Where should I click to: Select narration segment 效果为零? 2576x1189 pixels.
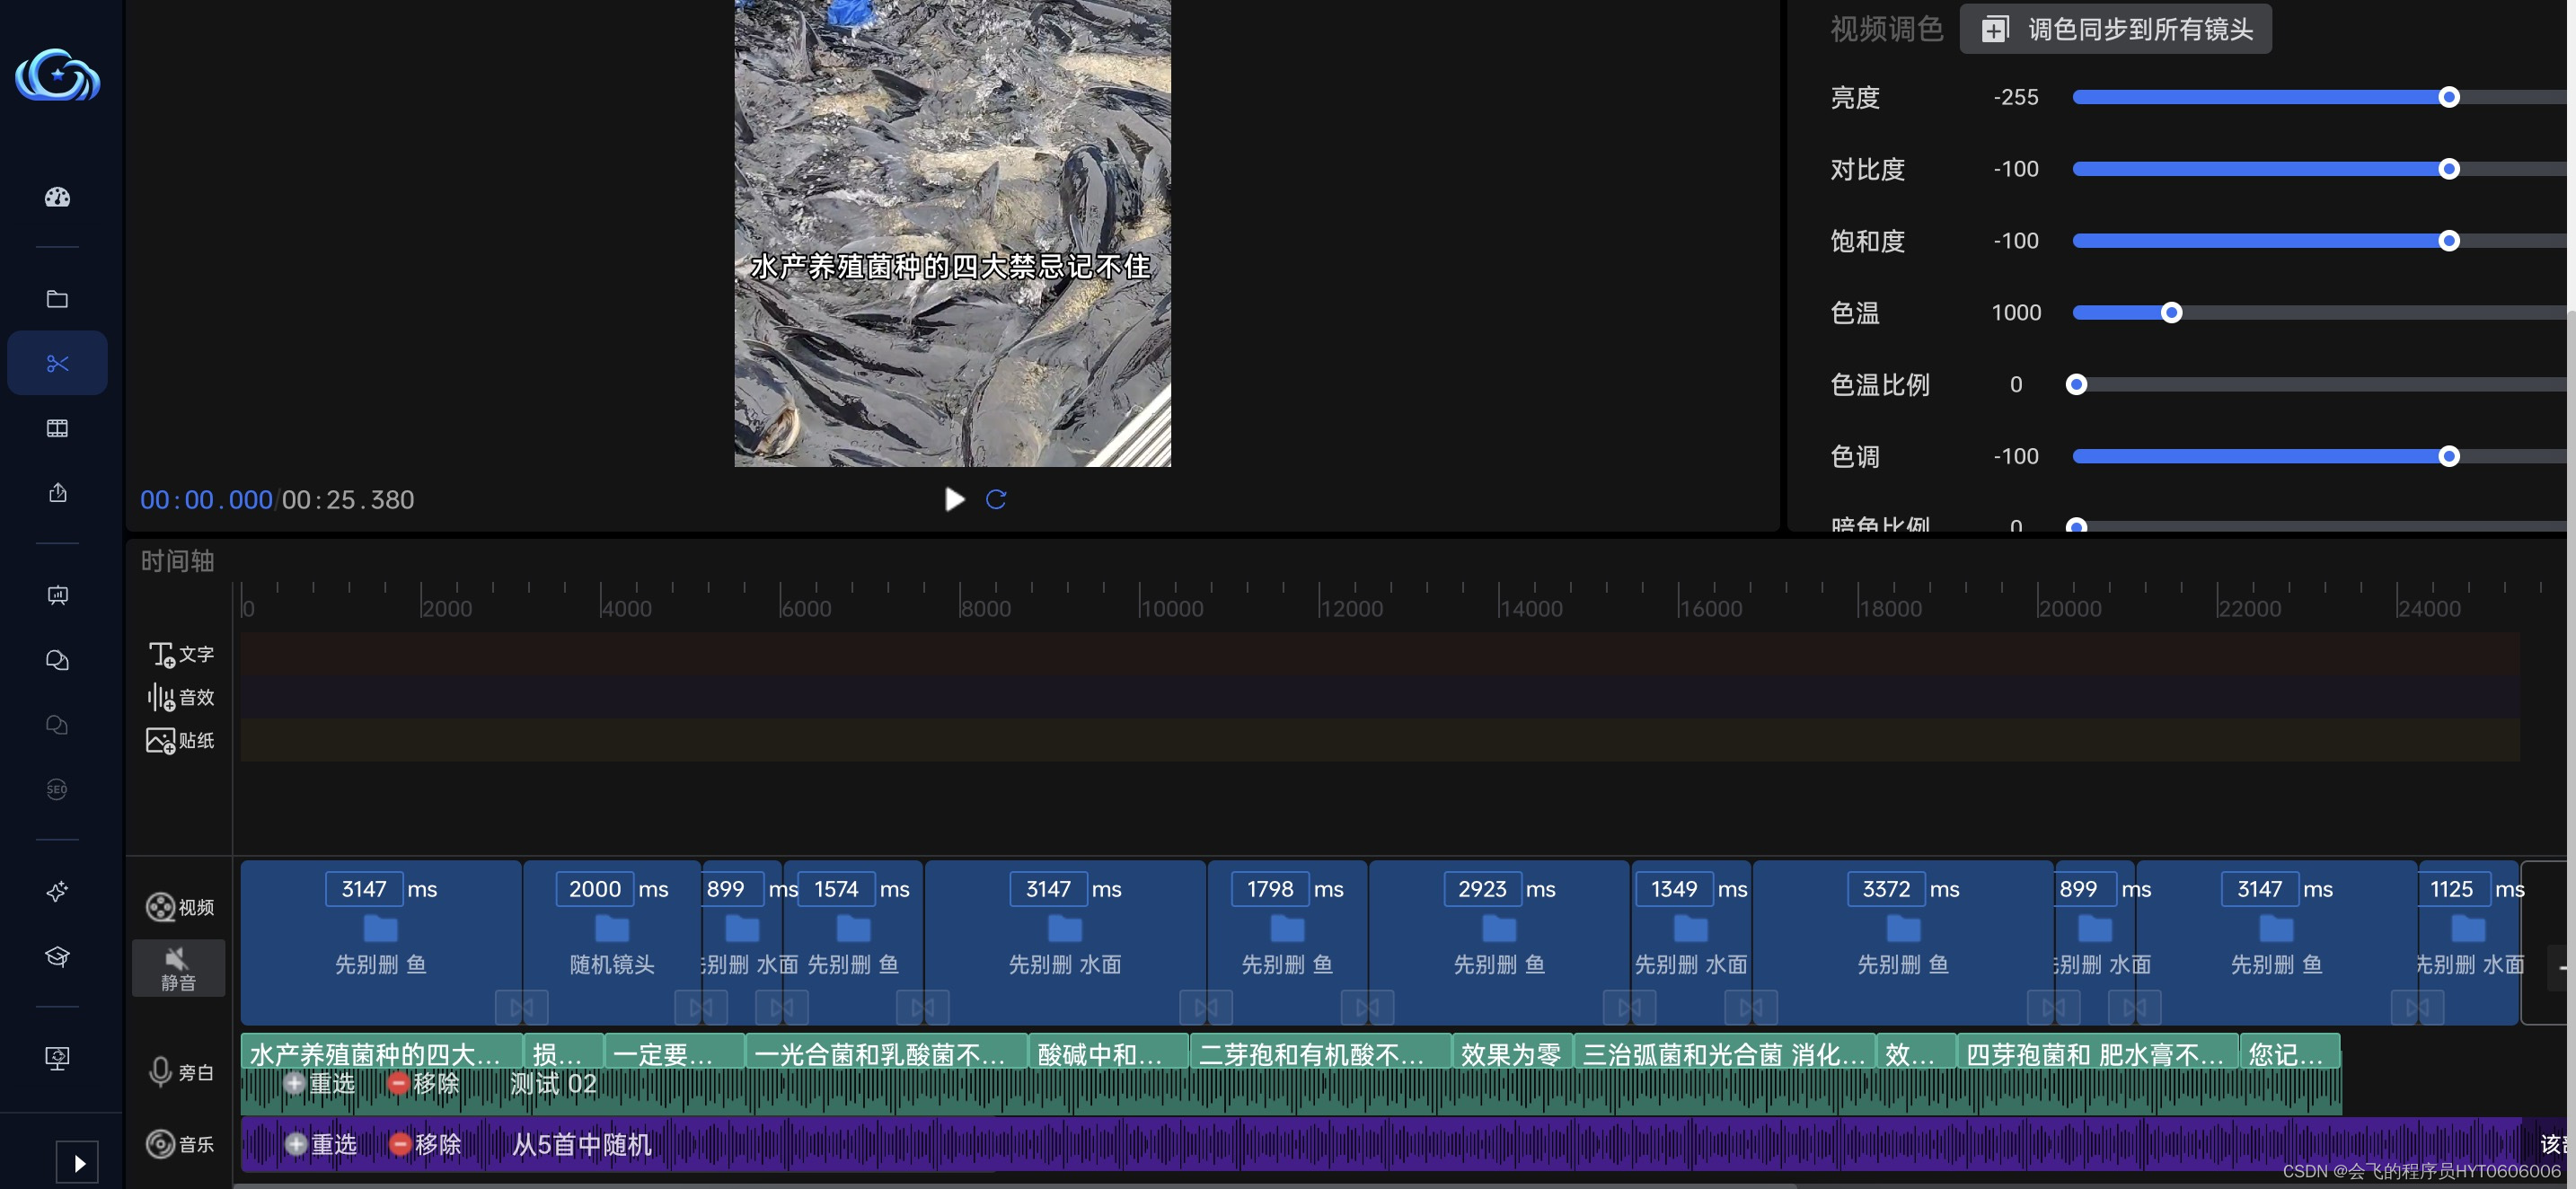point(1511,1054)
